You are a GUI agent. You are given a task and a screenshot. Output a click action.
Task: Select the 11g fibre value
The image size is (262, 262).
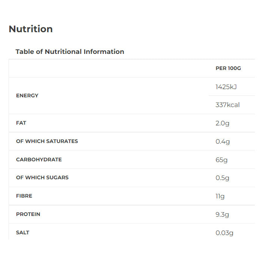[x=220, y=196]
